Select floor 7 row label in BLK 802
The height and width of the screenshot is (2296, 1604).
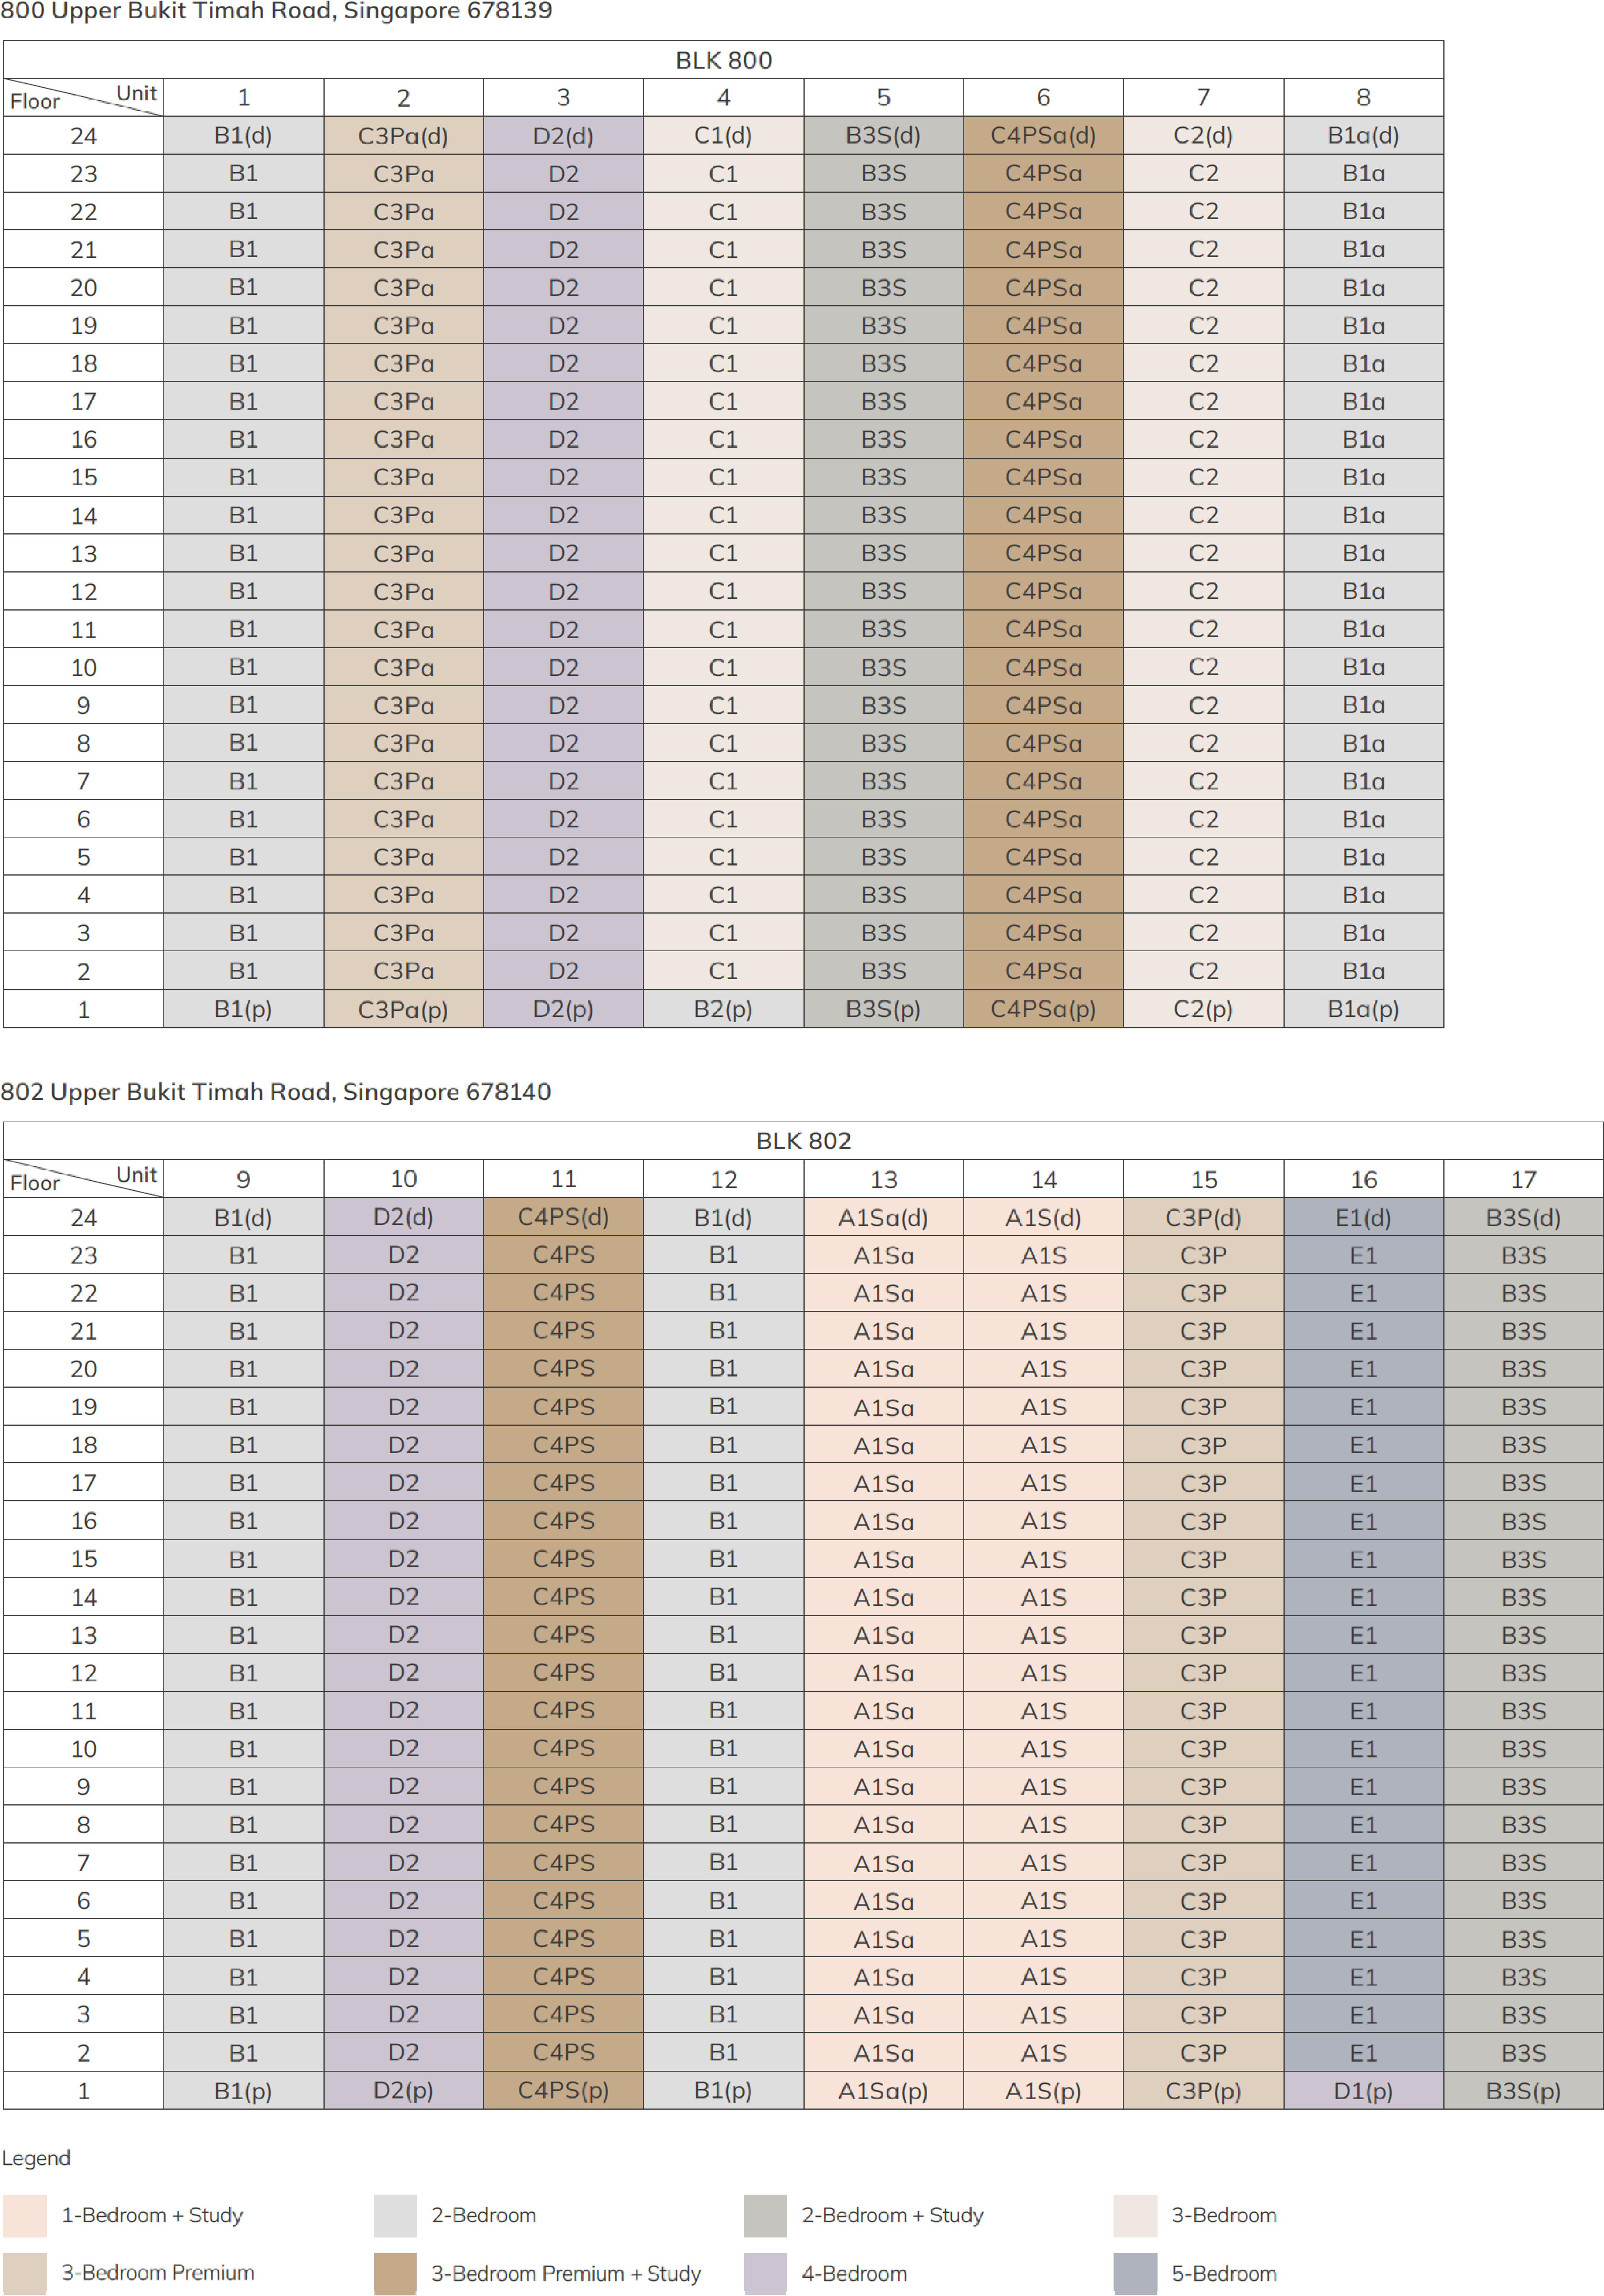coord(83,1862)
